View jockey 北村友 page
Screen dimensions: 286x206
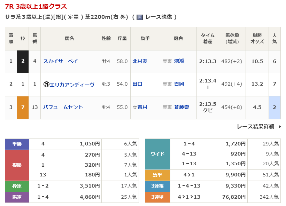click(x=140, y=61)
